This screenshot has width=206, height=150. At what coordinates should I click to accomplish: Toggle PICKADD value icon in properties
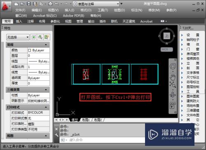pyautogui.click(x=33, y=37)
